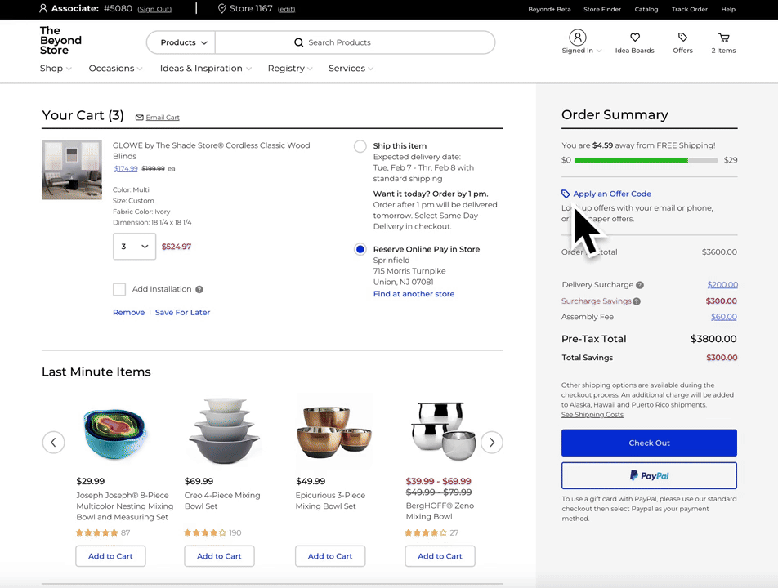Viewport: 778px width, 588px height.
Task: Click the free shipping progress bar
Action: click(646, 160)
